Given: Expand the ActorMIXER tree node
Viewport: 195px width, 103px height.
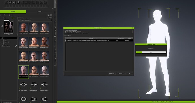Looking at the screenshot, I should (x=2, y=42).
